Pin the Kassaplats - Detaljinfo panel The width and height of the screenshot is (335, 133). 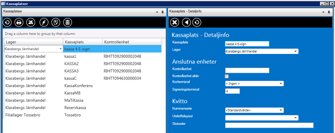click(329, 12)
